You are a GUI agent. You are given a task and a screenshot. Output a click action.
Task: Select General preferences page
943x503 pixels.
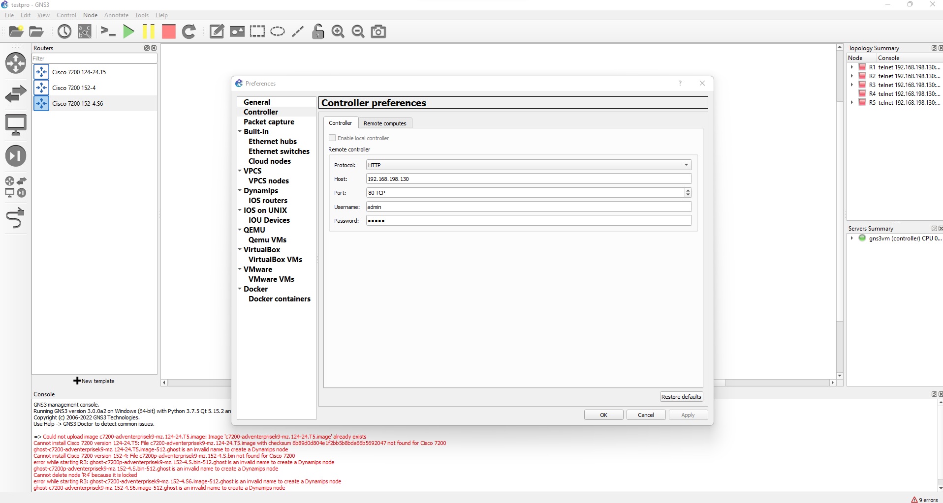pyautogui.click(x=257, y=102)
